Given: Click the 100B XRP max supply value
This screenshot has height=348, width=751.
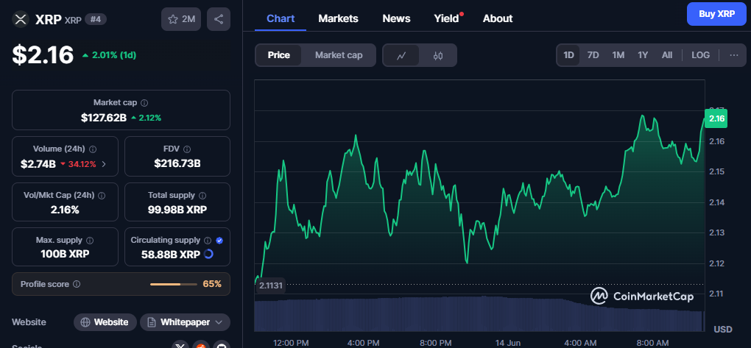Looking at the screenshot, I should click(x=65, y=254).
